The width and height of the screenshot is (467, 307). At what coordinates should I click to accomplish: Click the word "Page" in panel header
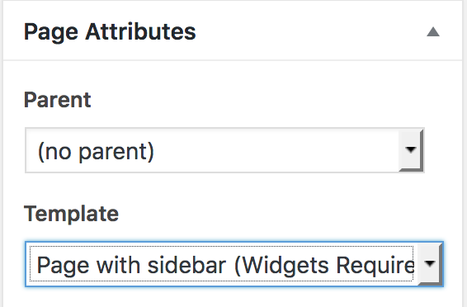[x=50, y=32]
